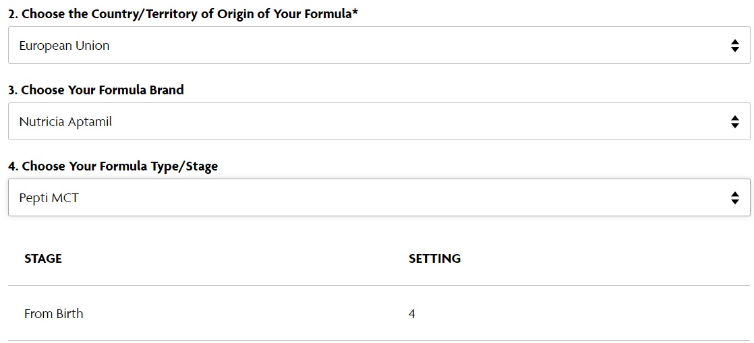Click the Choose Your Formula Type/Stage label
Image resolution: width=754 pixels, height=343 pixels.
click(113, 166)
